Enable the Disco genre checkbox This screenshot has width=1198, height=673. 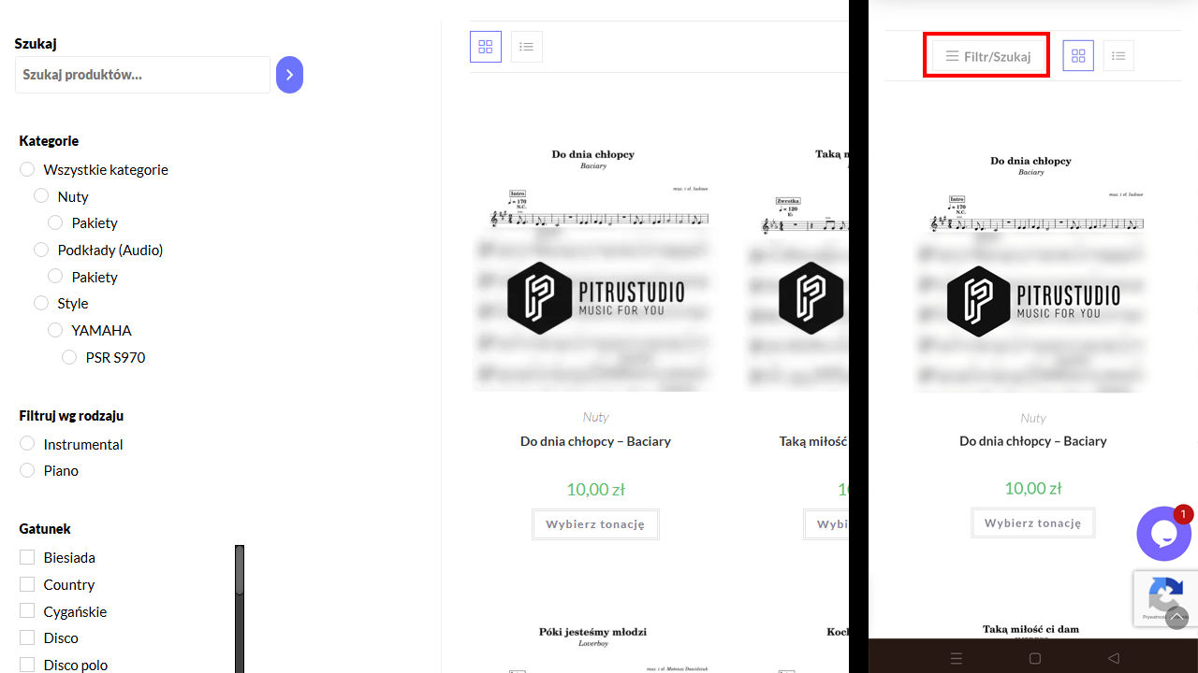(x=27, y=637)
